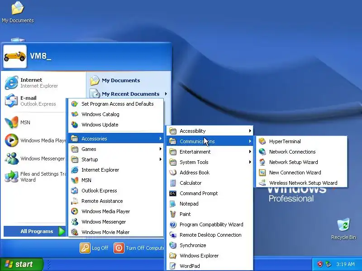Image resolution: width=362 pixels, height=271 pixels.
Task: Select the Accessibility folder menu entry
Action: (210, 131)
